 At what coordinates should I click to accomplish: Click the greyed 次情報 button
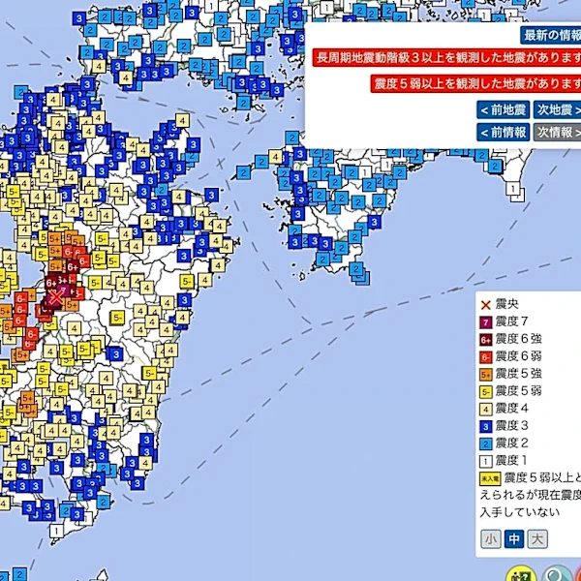tap(558, 132)
